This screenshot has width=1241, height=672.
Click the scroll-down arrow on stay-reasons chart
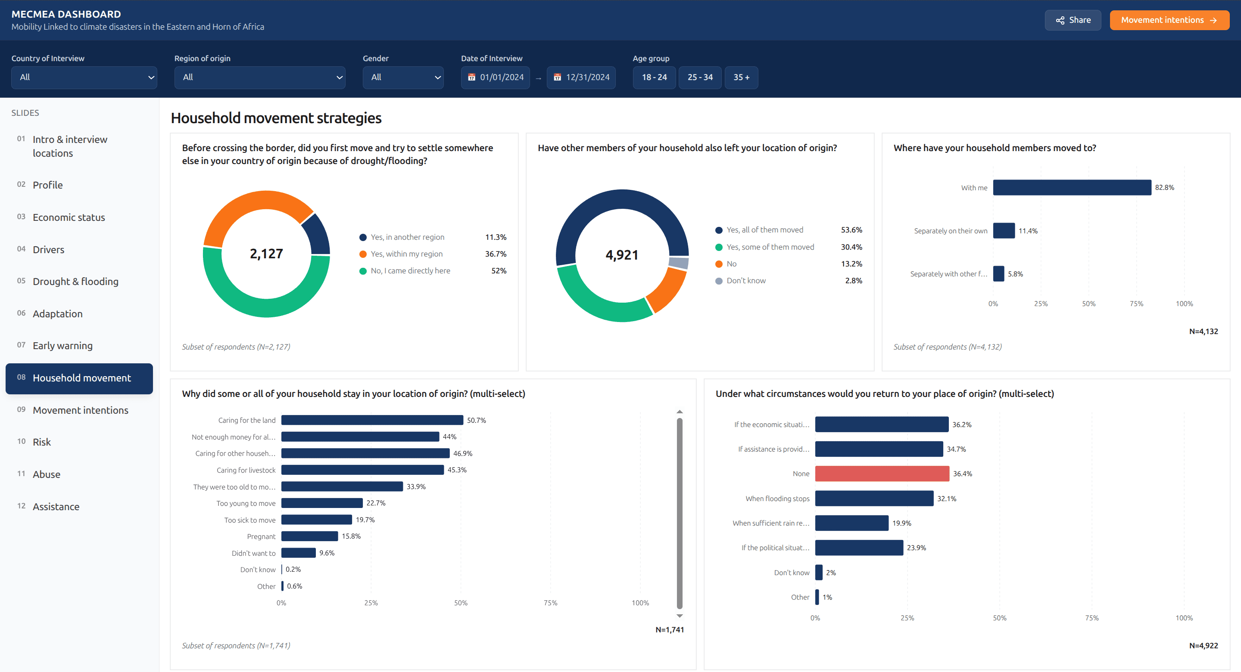(679, 616)
